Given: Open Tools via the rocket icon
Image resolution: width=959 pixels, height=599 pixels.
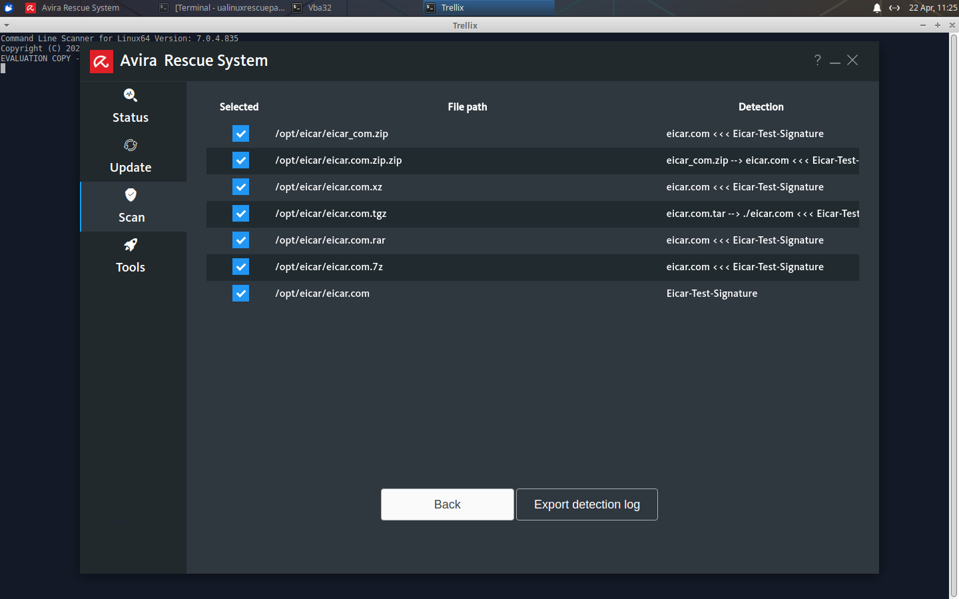Looking at the screenshot, I should [130, 245].
